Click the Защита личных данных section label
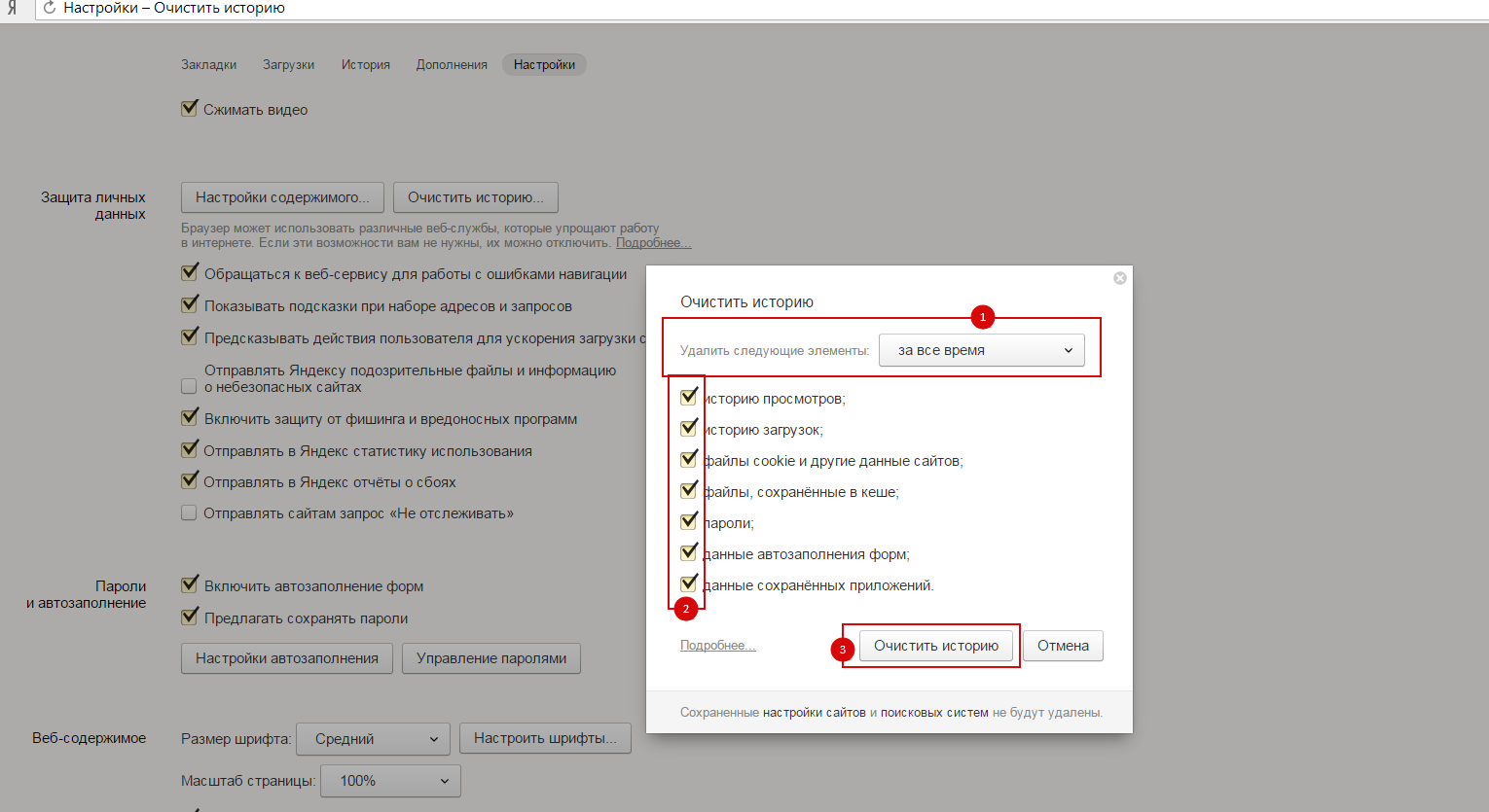 click(93, 205)
